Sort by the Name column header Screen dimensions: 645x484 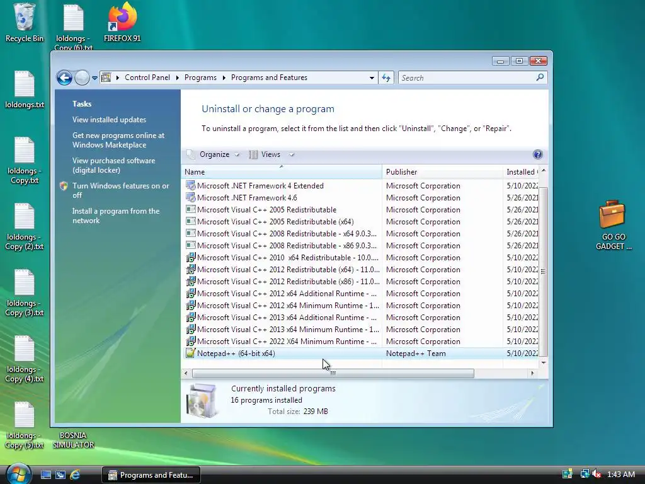[x=282, y=172]
